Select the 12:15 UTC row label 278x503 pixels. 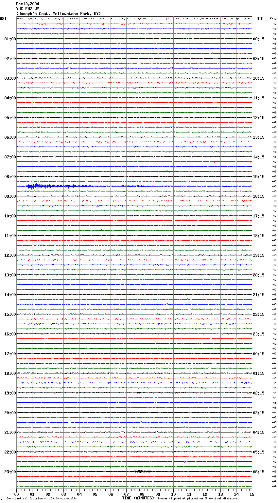click(x=259, y=118)
